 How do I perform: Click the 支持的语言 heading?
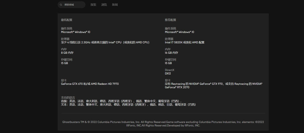pyautogui.click(x=68, y=97)
